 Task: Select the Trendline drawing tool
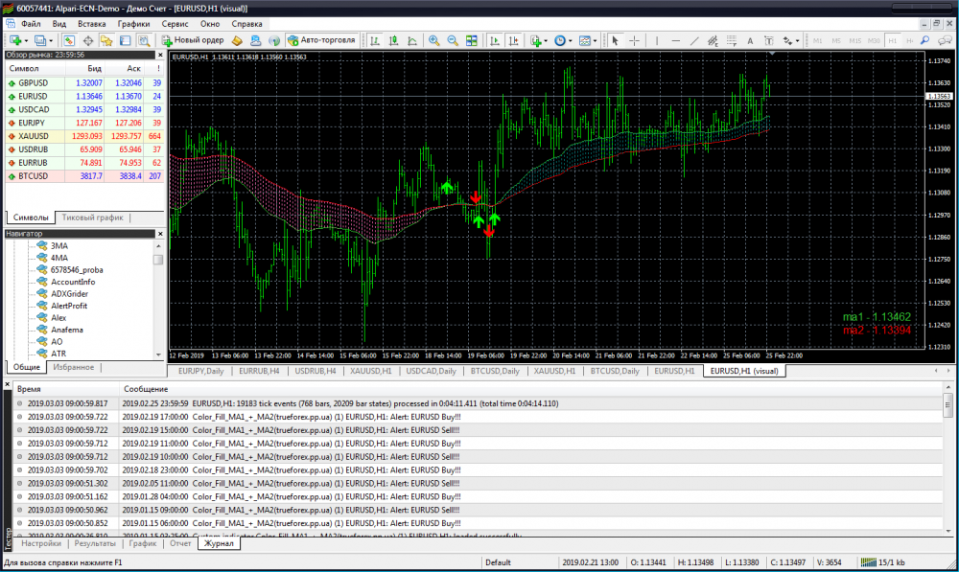pos(696,40)
